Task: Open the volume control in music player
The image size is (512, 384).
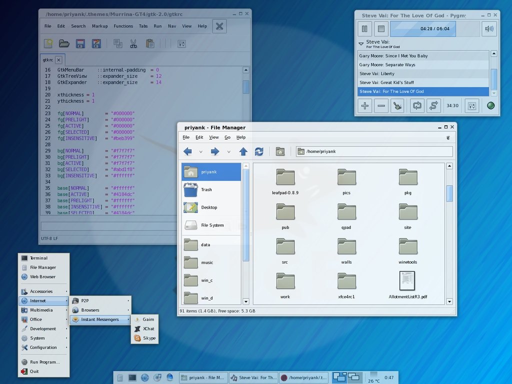Action: (489, 28)
